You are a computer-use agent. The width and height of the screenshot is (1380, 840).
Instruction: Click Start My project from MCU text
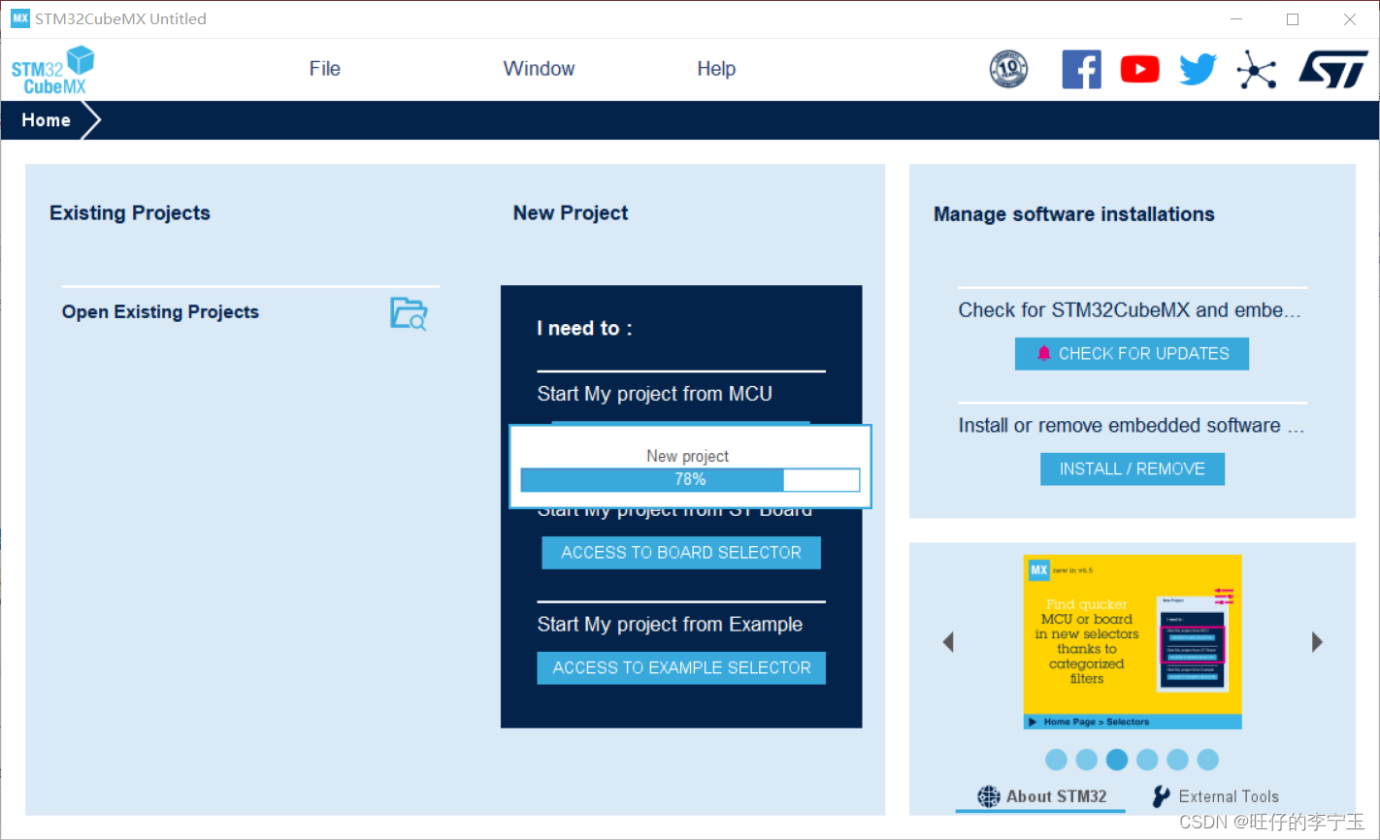pos(655,394)
